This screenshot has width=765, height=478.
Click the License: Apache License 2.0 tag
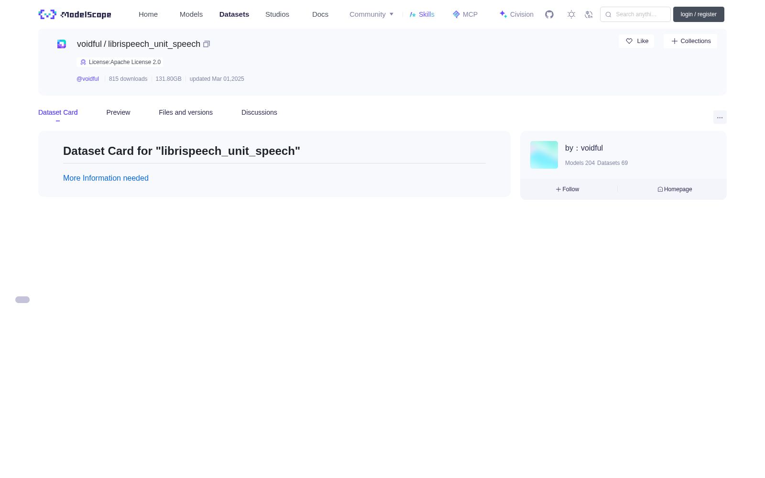tap(120, 62)
